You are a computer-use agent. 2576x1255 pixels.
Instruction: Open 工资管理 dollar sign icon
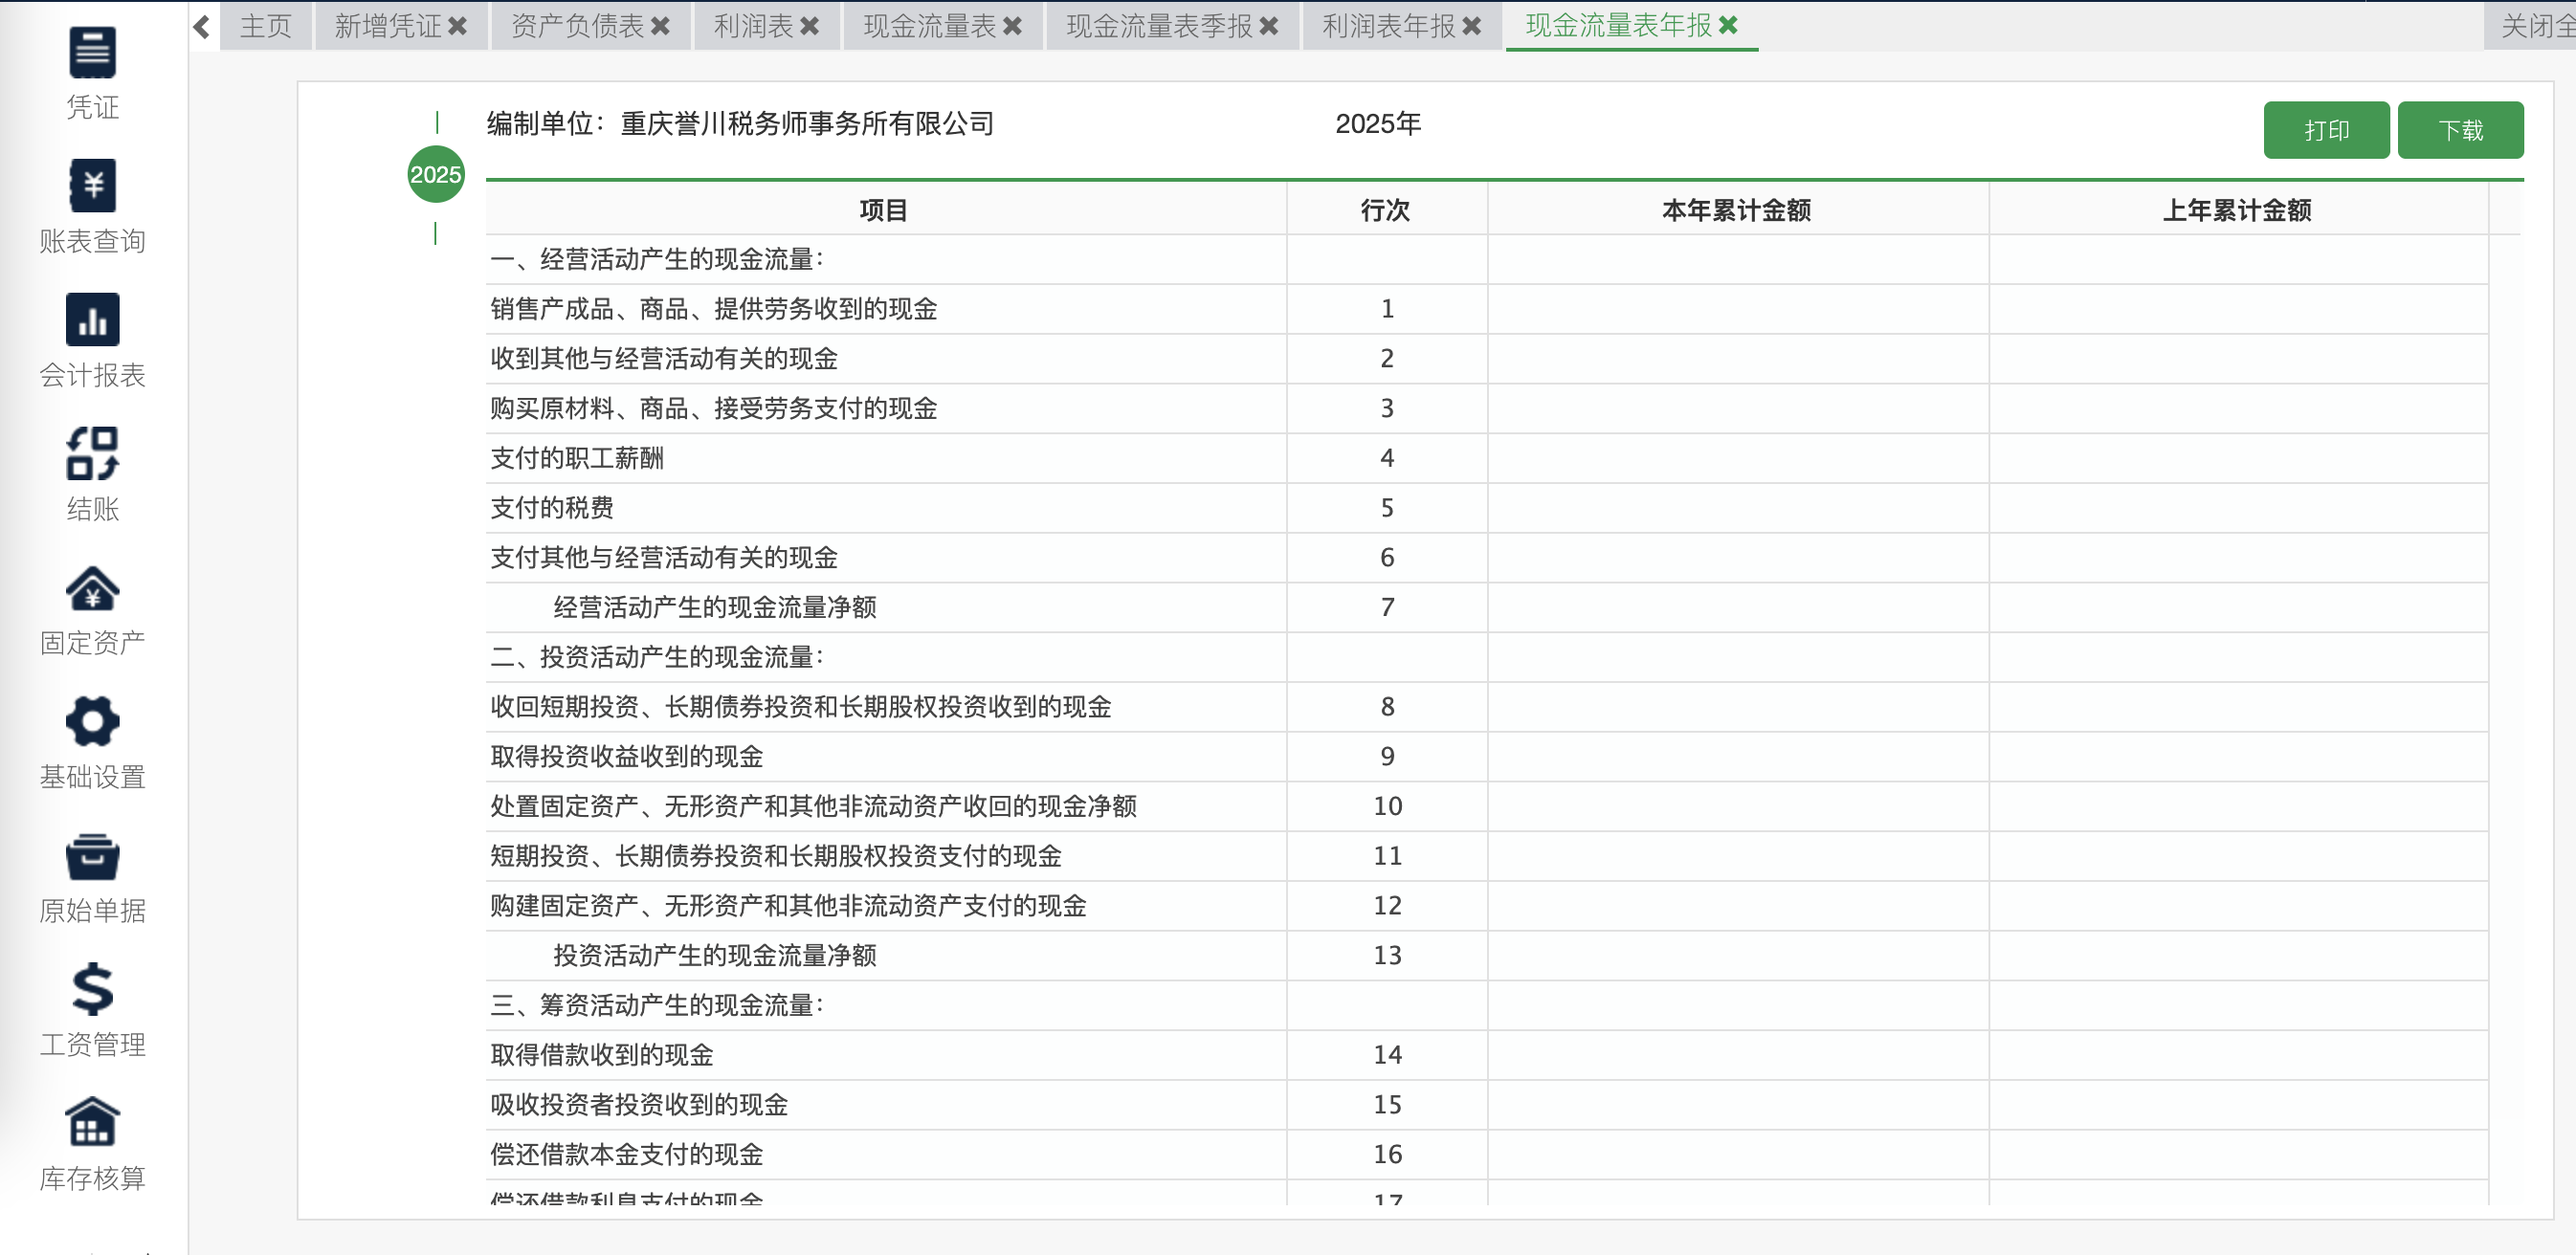coord(92,990)
